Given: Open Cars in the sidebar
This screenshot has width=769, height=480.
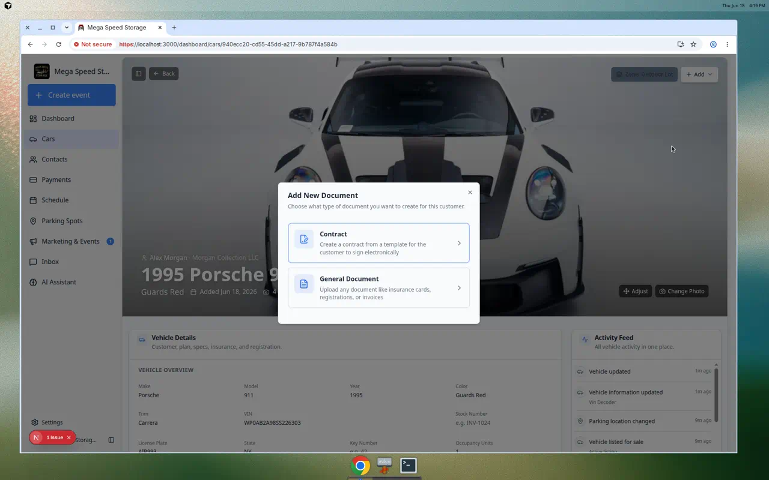Looking at the screenshot, I should (71, 139).
